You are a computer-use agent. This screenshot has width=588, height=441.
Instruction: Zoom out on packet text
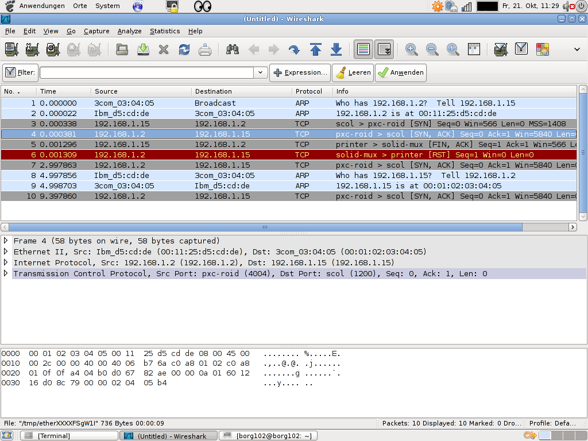432,49
